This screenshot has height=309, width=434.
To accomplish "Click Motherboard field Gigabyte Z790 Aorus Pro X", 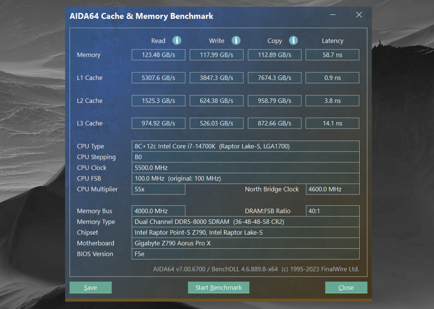I will click(246, 244).
